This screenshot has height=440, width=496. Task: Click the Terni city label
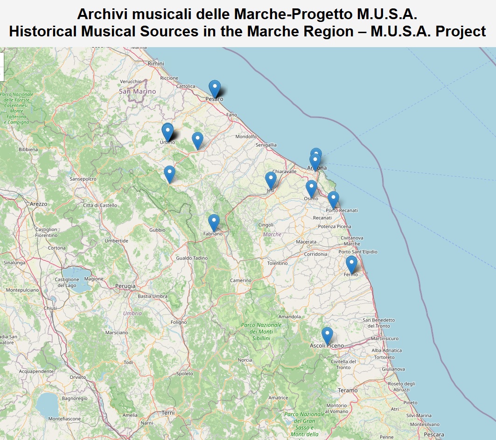pos(168,413)
